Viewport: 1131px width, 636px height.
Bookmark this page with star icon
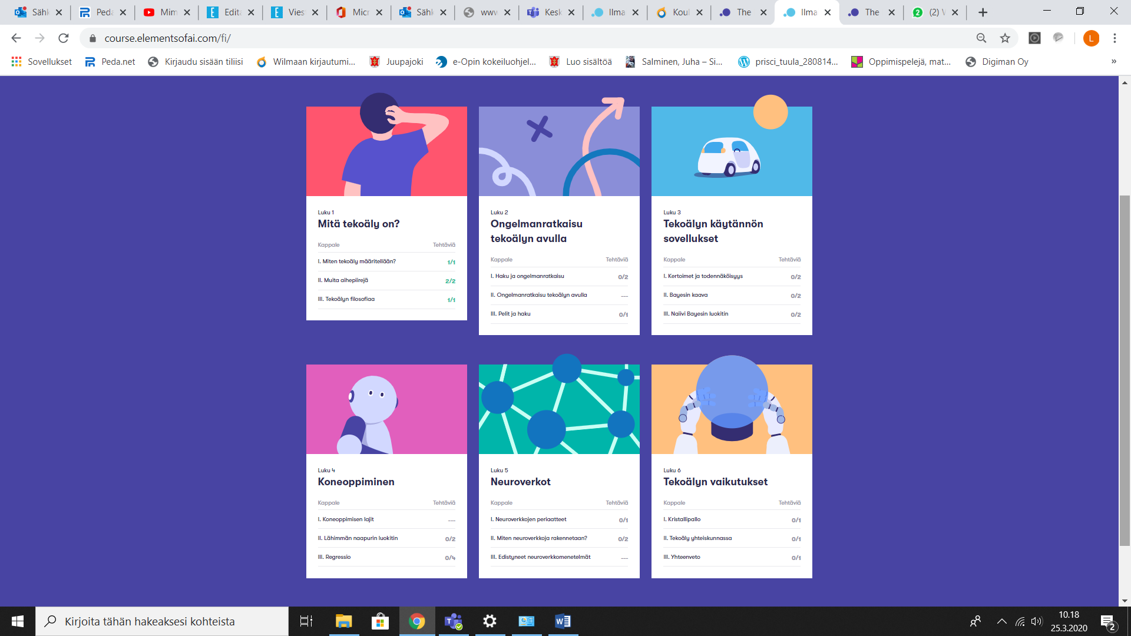(1005, 38)
